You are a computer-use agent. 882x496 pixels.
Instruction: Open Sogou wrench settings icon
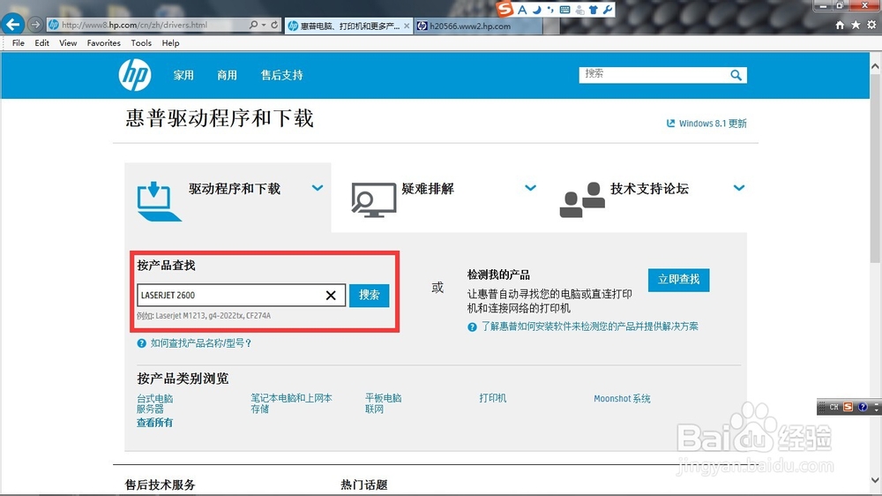pyautogui.click(x=608, y=10)
